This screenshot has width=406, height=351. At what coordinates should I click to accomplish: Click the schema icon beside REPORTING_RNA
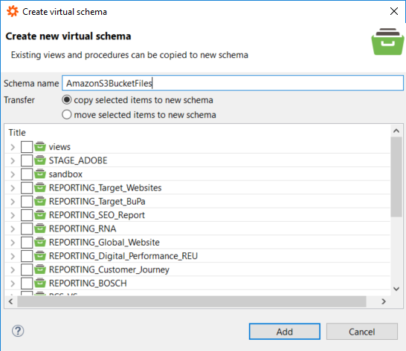(40, 229)
